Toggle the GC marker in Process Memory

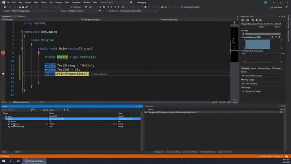[x=272, y=37]
